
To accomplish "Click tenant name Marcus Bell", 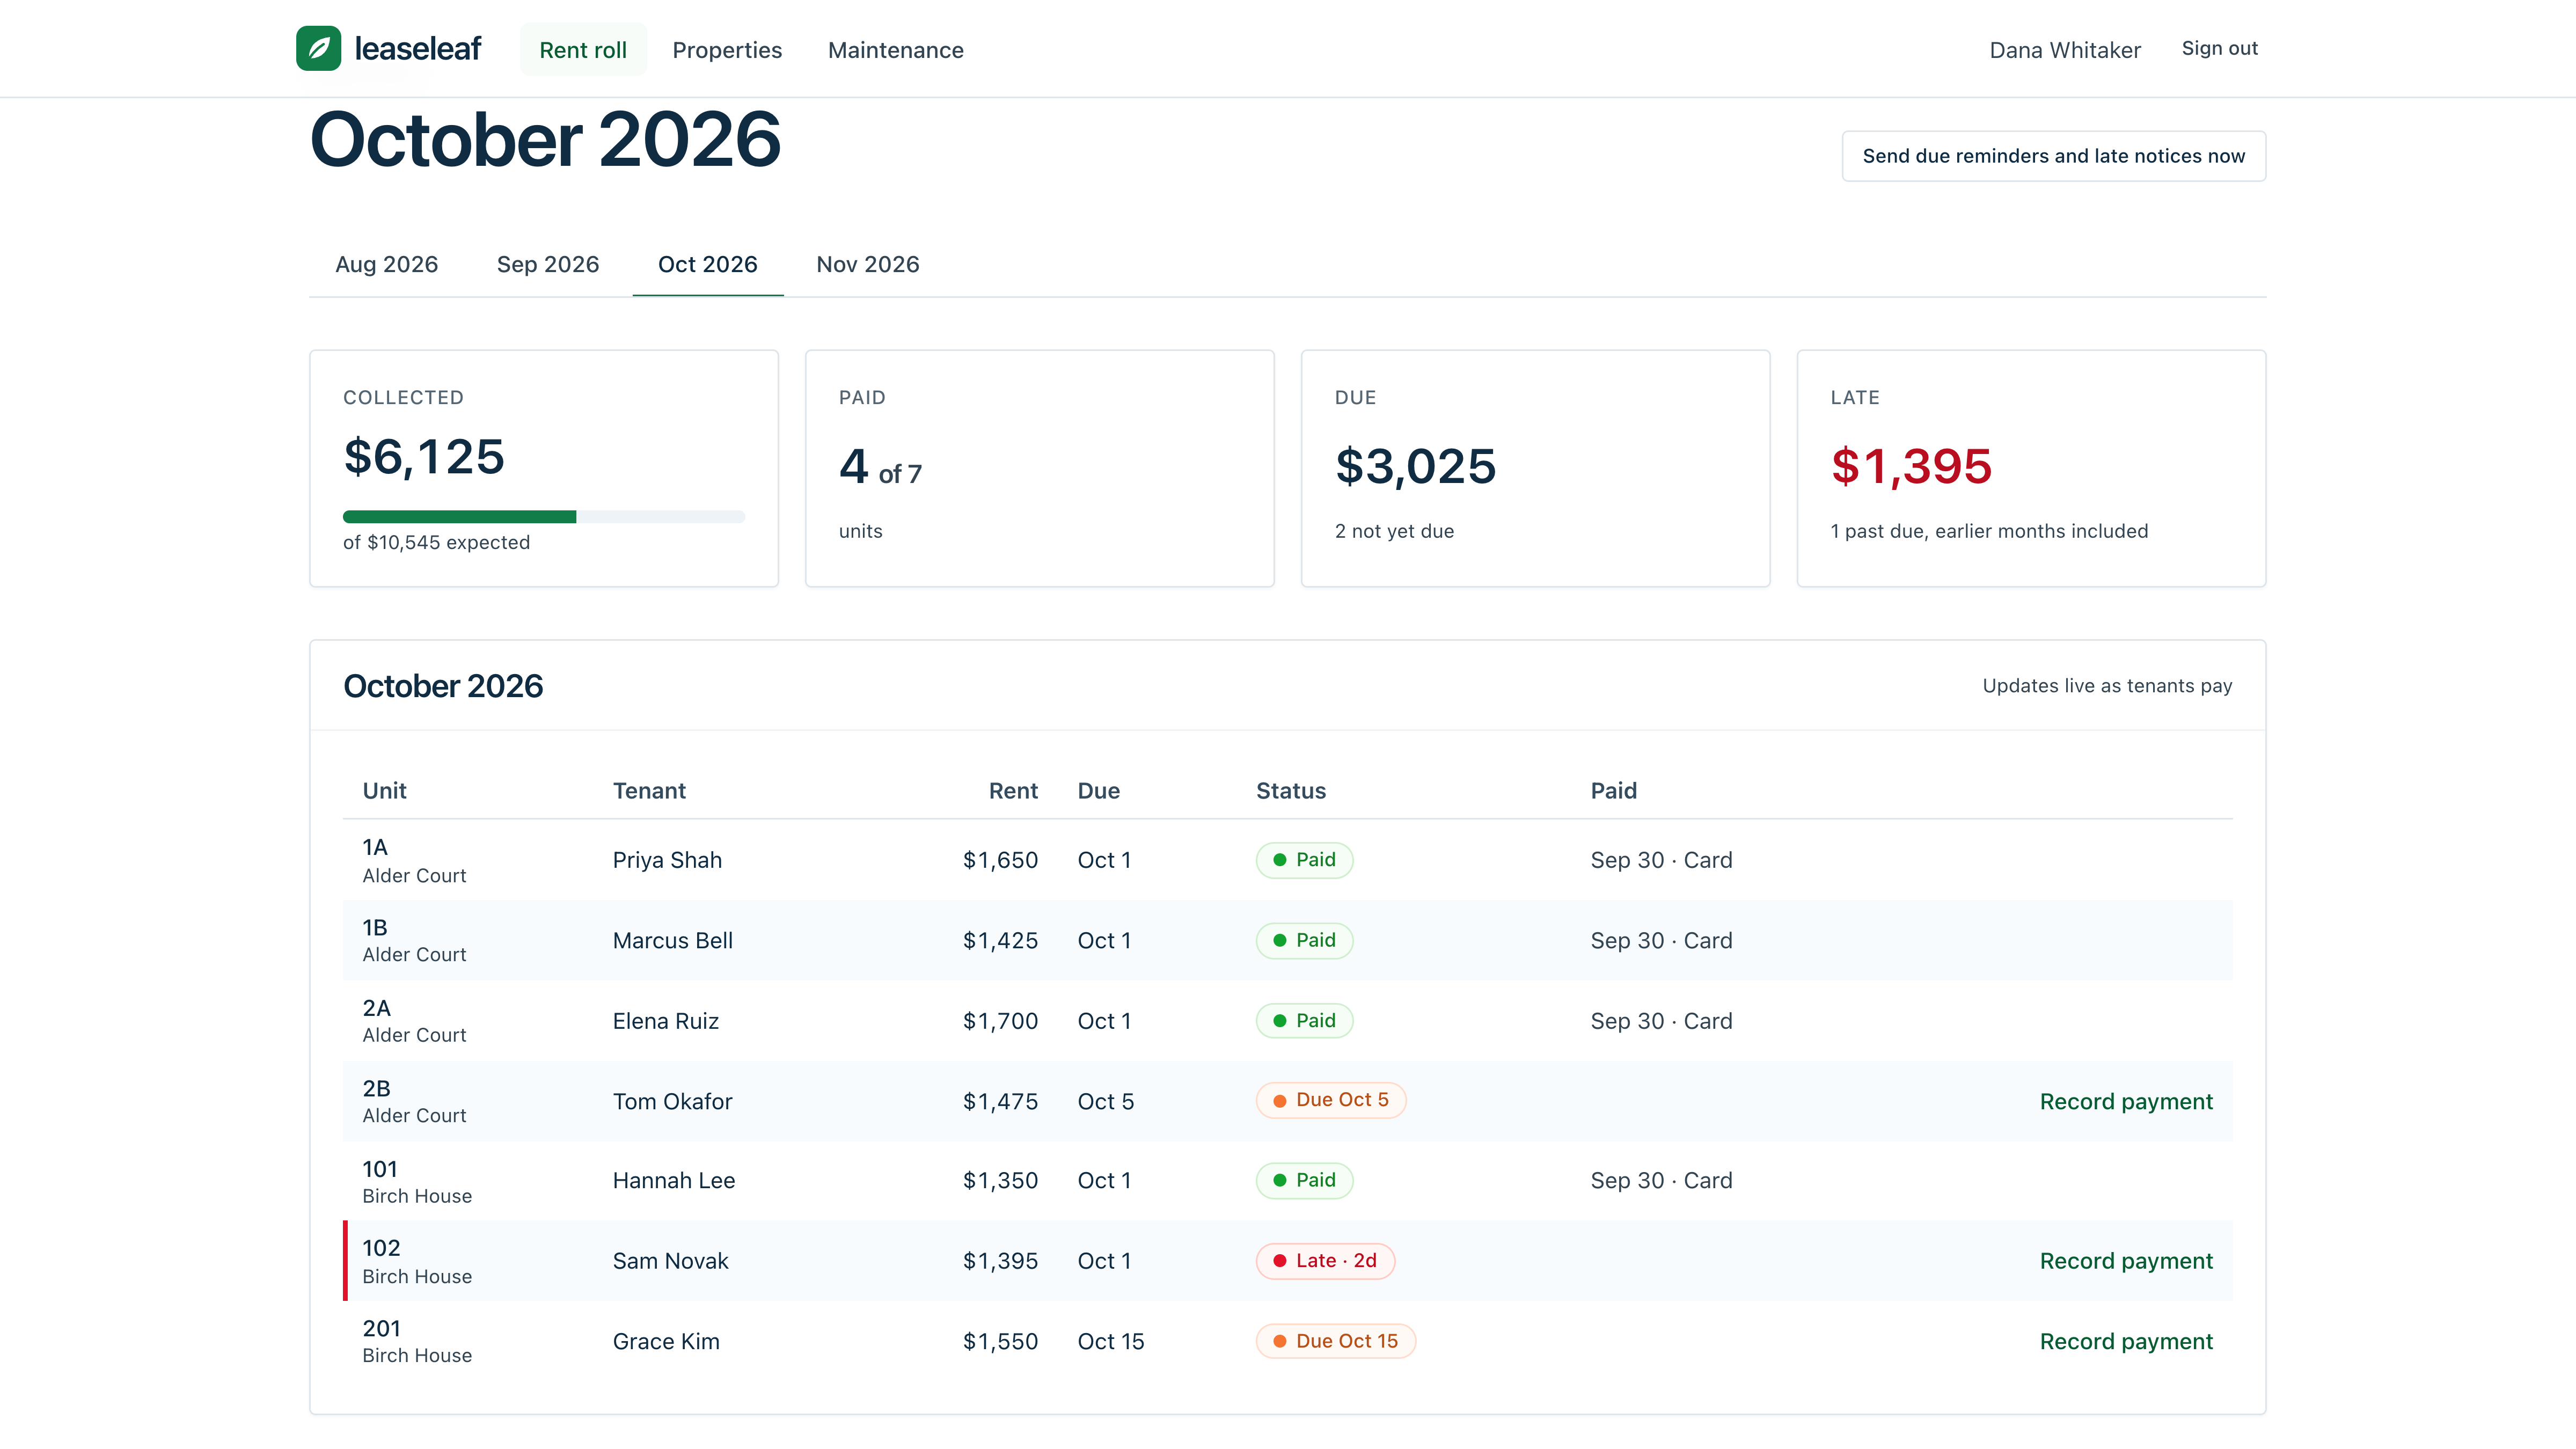I will point(672,940).
